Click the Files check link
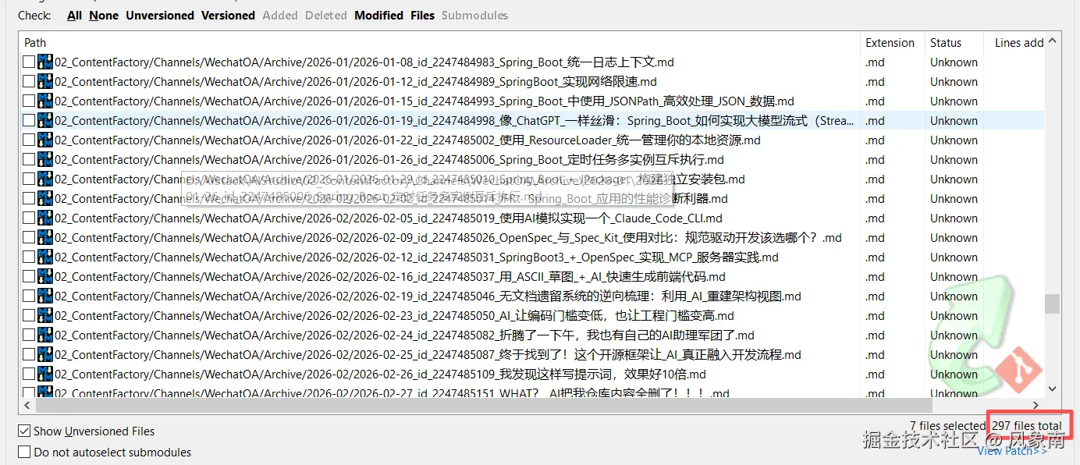 422,16
